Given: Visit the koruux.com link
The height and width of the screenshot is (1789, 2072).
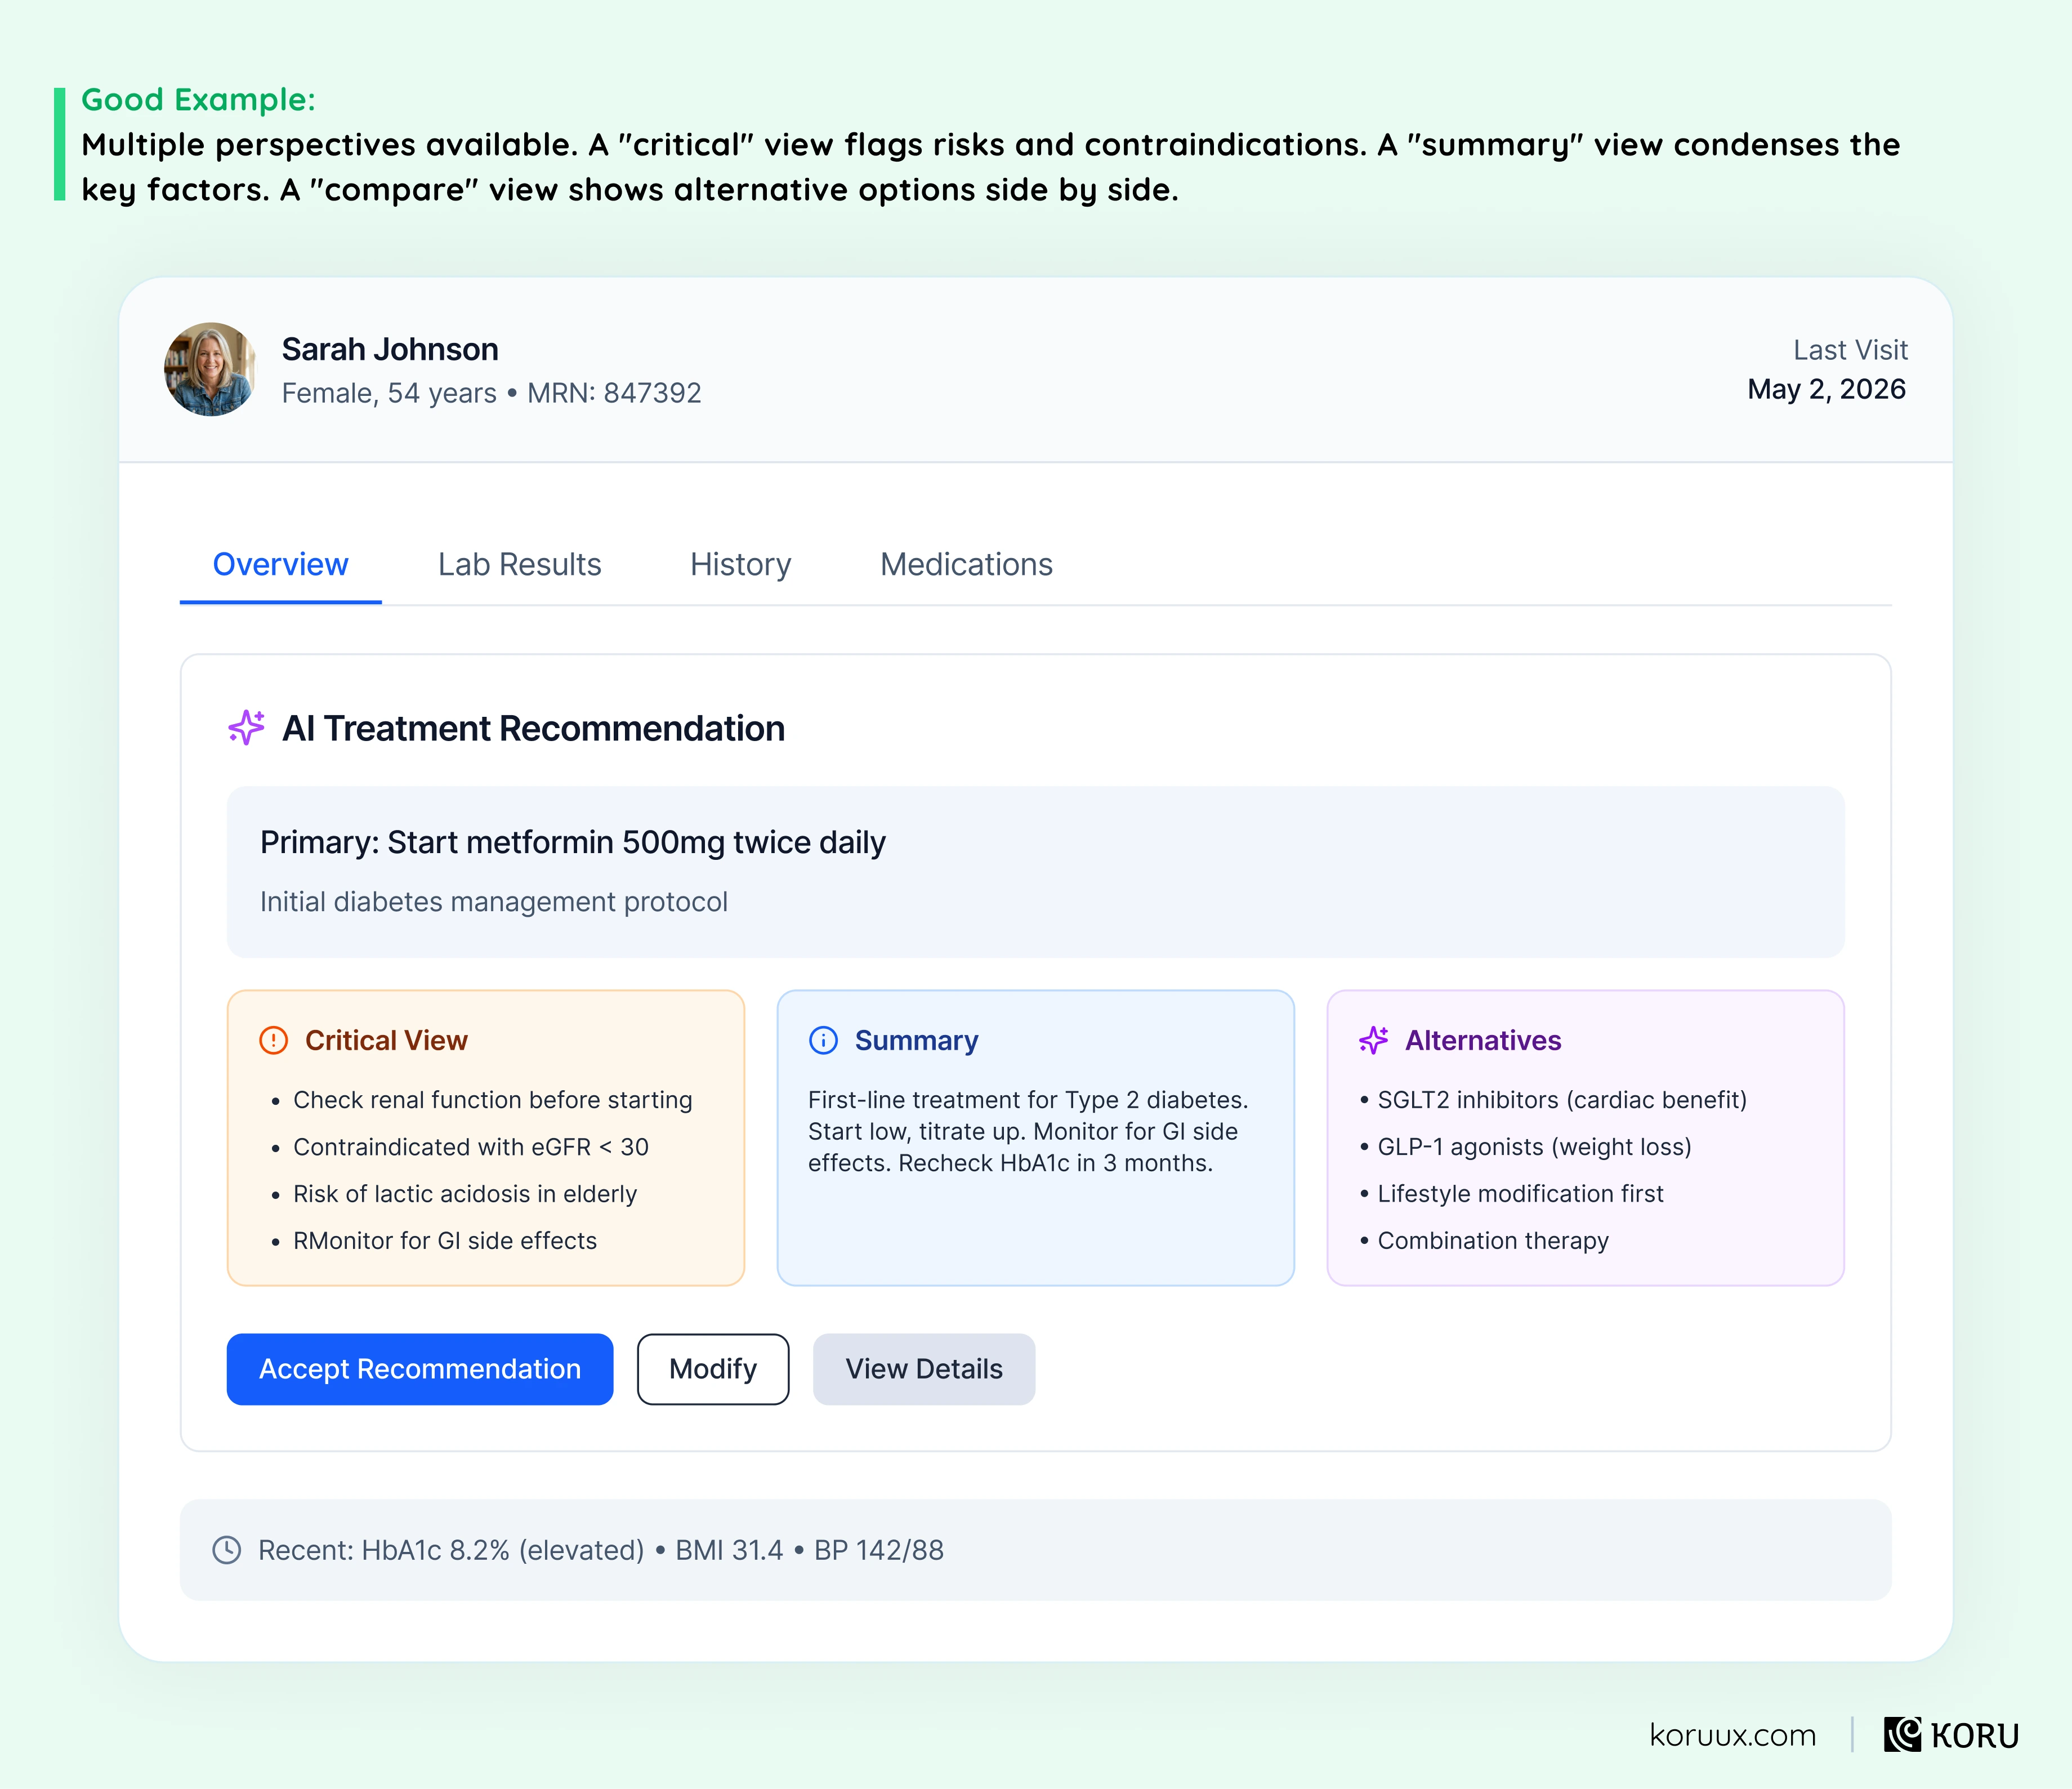Looking at the screenshot, I should tap(1733, 1735).
